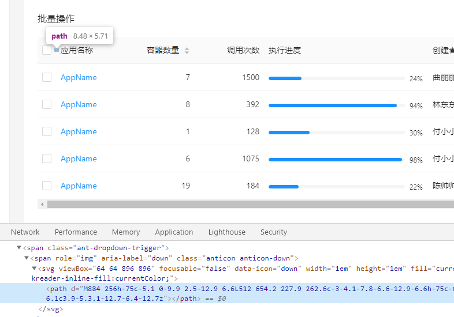Open the AppName link in the 94% progress row
Screen dimensions: 454x317
[79, 104]
